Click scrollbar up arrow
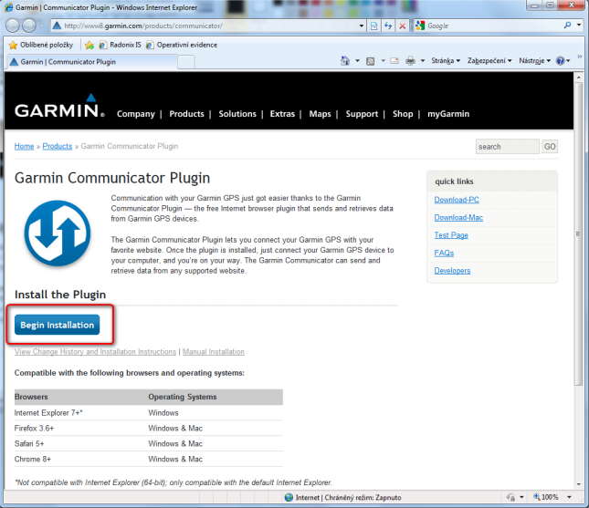Viewport: 589px width, 508px height. (x=578, y=78)
